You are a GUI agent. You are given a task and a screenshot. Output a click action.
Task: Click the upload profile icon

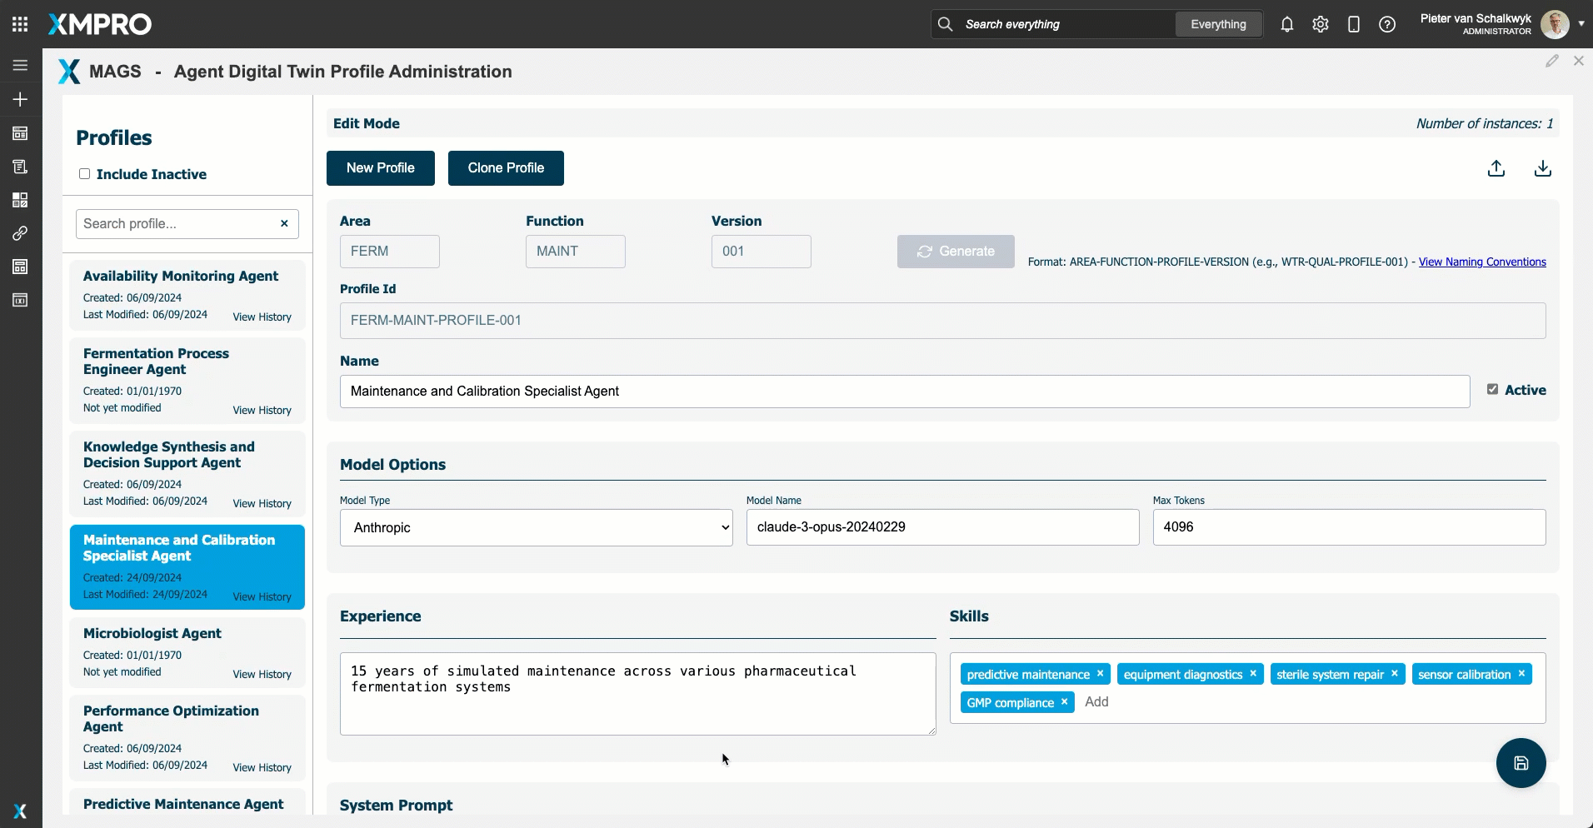(x=1496, y=168)
